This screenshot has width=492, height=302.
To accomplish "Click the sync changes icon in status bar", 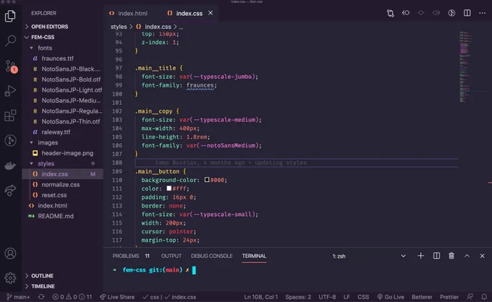I will coord(41,297).
